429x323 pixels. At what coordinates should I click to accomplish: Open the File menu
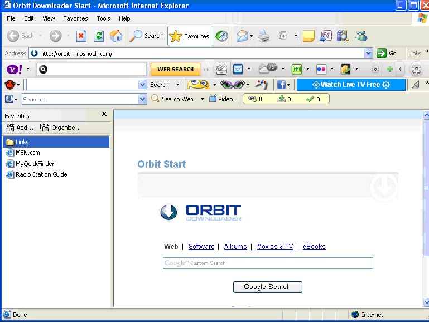click(11, 18)
